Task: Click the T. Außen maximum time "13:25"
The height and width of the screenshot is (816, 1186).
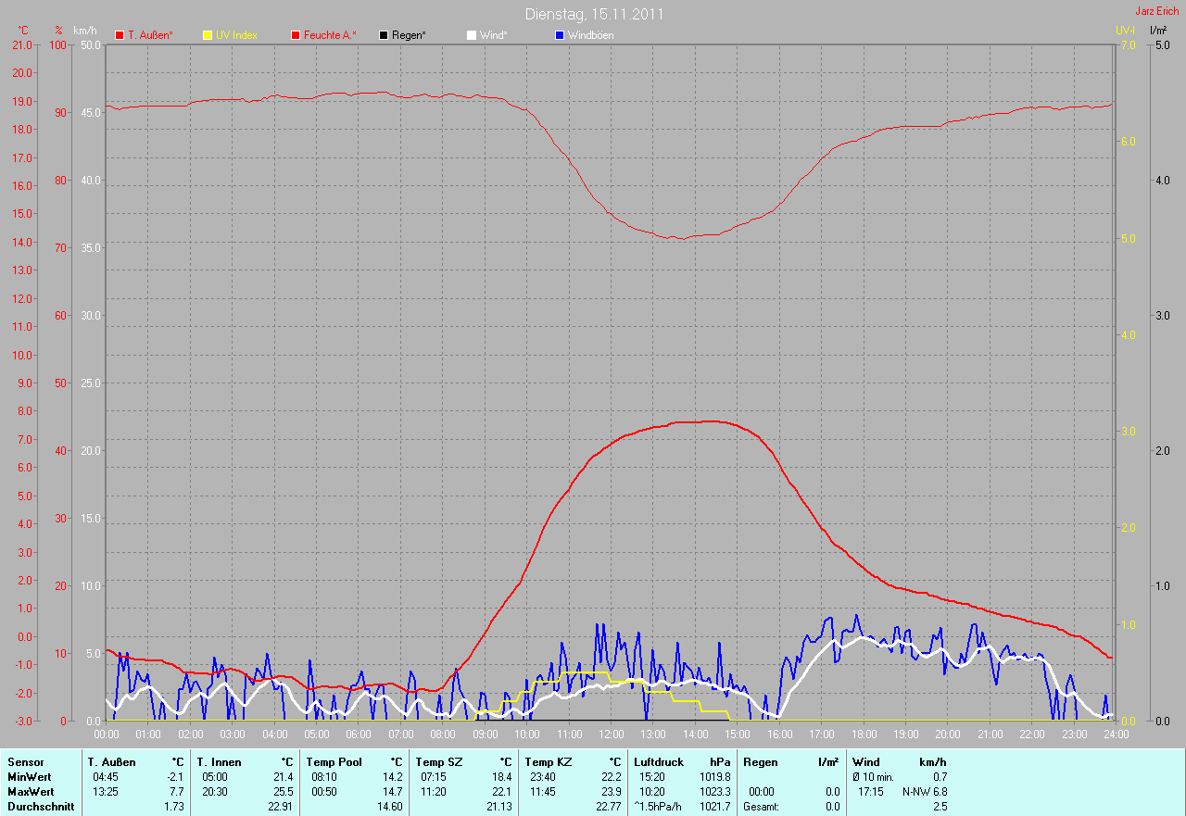Action: [106, 792]
